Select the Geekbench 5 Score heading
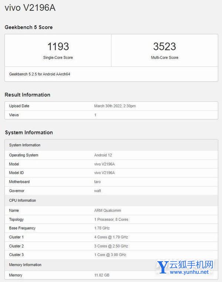 [29, 27]
